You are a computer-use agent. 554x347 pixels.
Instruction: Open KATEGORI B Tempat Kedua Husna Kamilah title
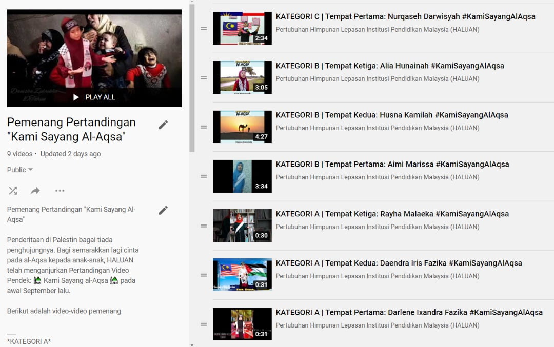pos(392,115)
